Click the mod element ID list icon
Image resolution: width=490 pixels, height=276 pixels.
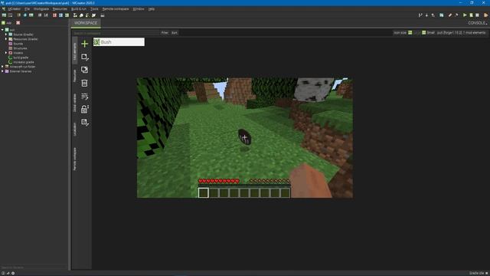pos(84,96)
